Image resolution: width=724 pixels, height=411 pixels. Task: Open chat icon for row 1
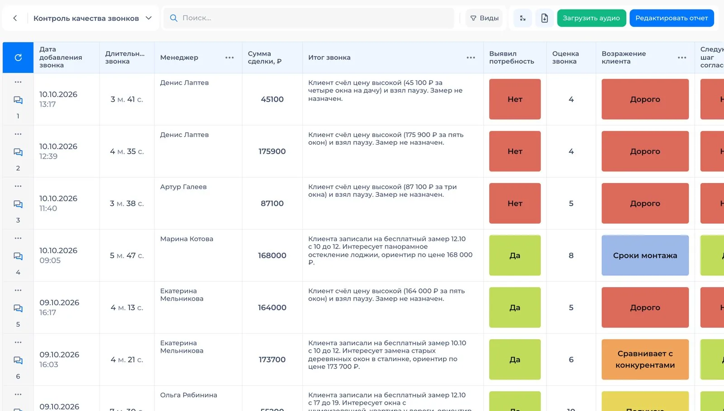18,100
